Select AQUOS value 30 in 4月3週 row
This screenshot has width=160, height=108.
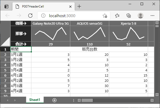[x=89, y=86]
